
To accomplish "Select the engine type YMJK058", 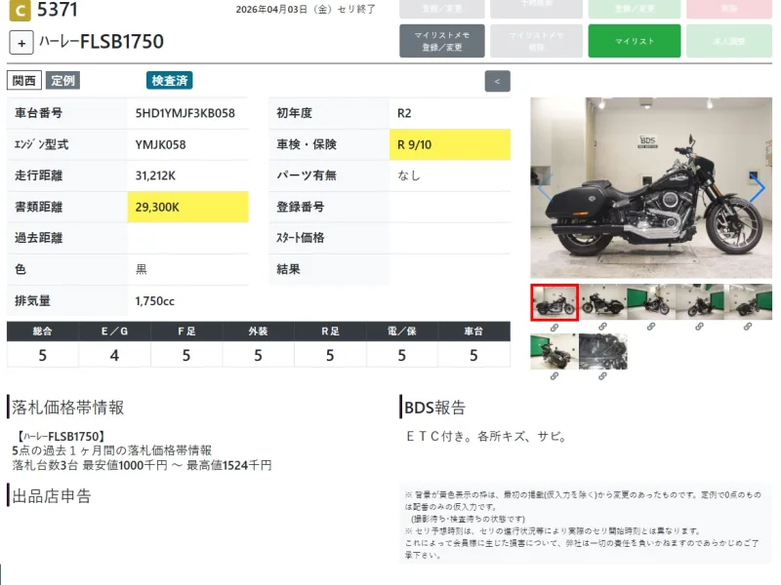I will coord(160,144).
